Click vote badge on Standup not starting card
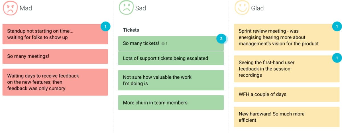The height and width of the screenshot is (133, 342). click(105, 27)
